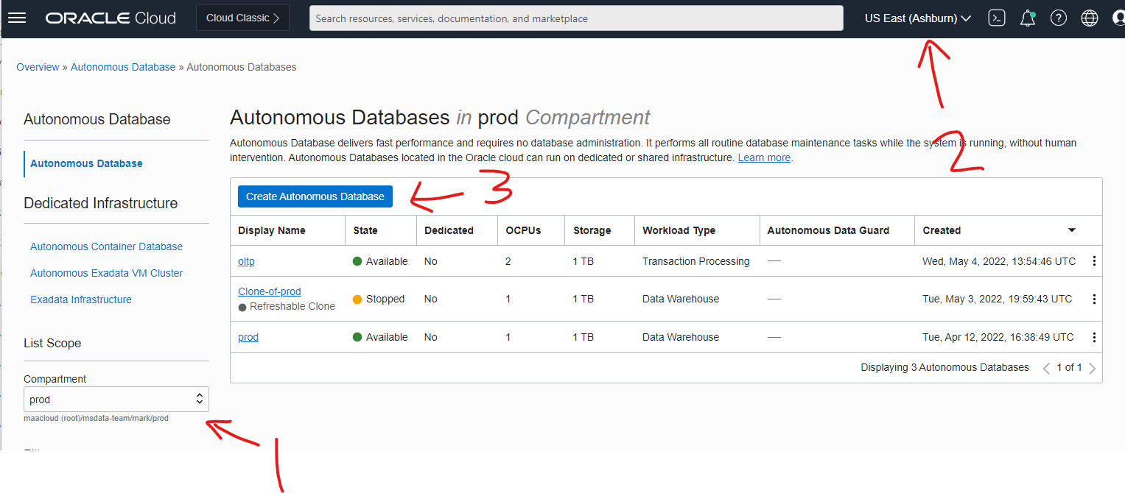Image resolution: width=1125 pixels, height=493 pixels.
Task: Go to next page of results
Action: tap(1092, 368)
